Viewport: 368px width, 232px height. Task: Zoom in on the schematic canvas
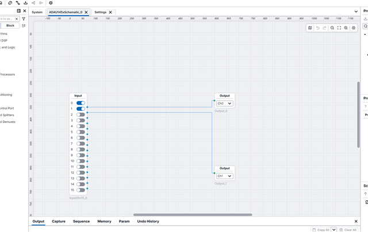tap(346, 28)
